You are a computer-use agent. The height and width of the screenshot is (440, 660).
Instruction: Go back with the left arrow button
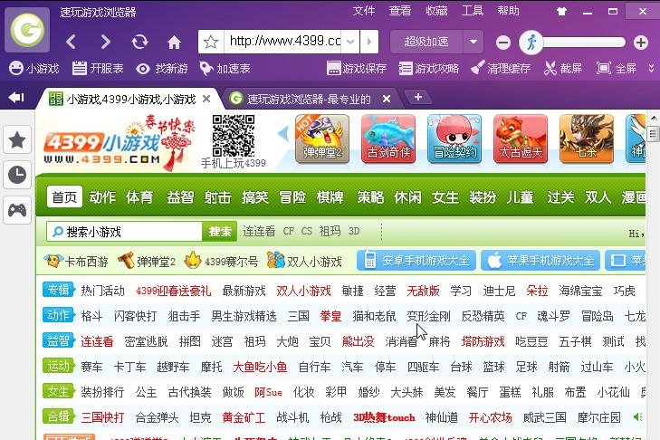click(72, 42)
